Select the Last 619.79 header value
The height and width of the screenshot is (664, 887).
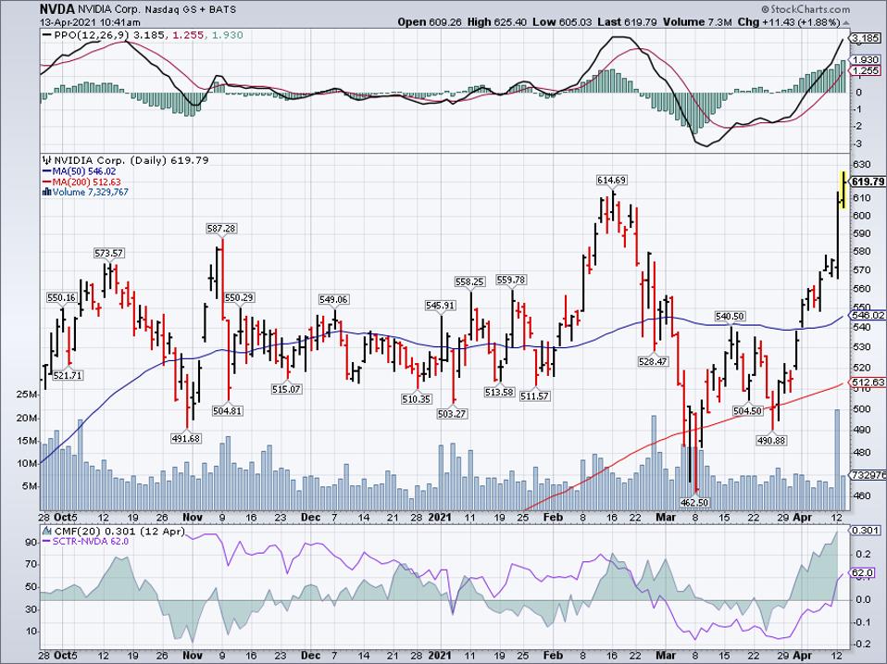[627, 22]
